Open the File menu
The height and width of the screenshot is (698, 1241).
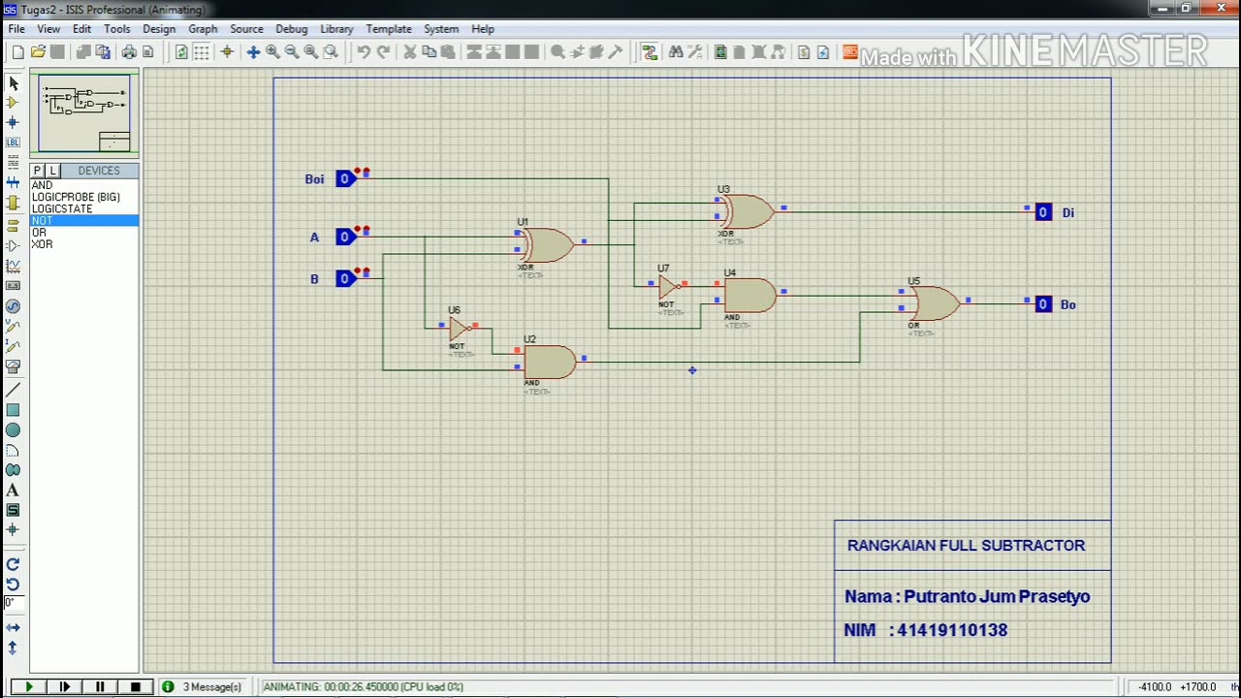pos(17,29)
